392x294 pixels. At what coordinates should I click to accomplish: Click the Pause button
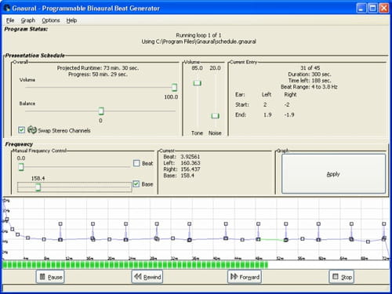pos(50,277)
